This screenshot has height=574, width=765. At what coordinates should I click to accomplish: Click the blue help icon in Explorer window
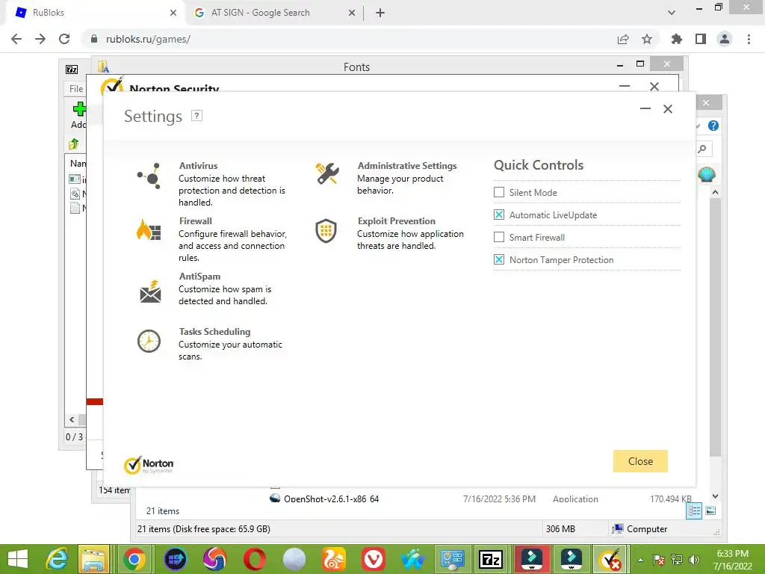click(x=713, y=126)
